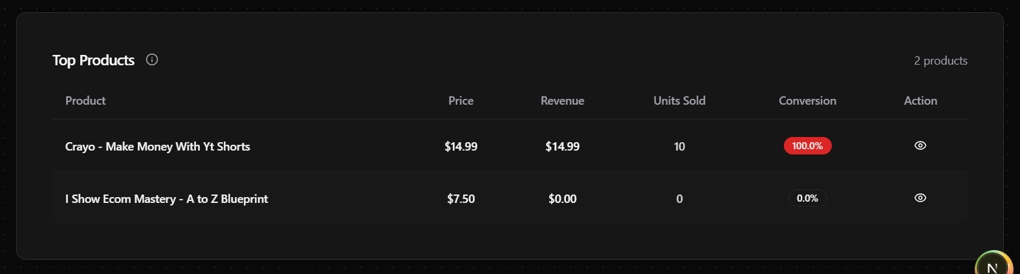1020x274 pixels.
Task: Open Crayo - Make Money With Yt Shorts
Action: [158, 147]
